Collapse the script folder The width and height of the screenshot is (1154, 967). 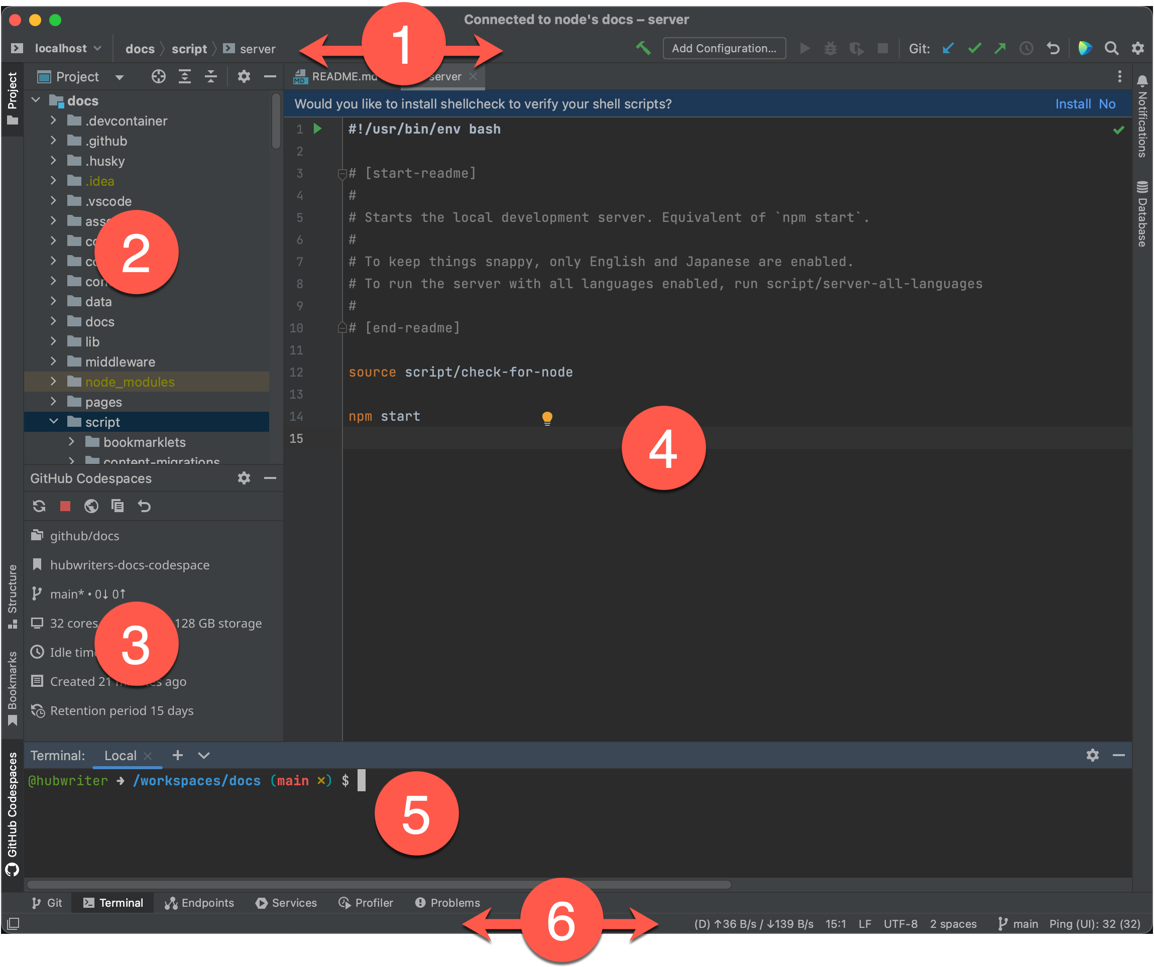coord(53,421)
